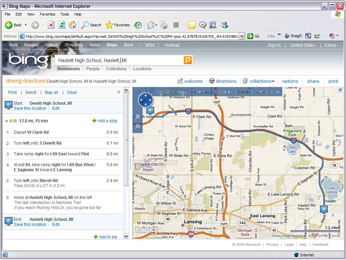Click the Back button in IE toolbar
346x260 pixels.
(13, 25)
